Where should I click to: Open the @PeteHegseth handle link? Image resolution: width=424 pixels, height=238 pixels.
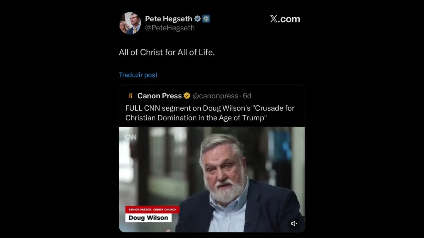(170, 28)
